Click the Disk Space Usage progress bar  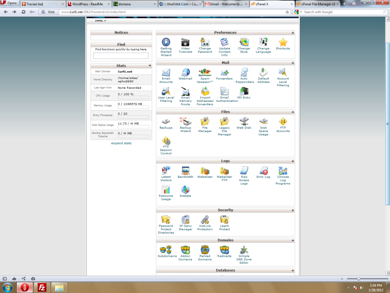point(133,127)
